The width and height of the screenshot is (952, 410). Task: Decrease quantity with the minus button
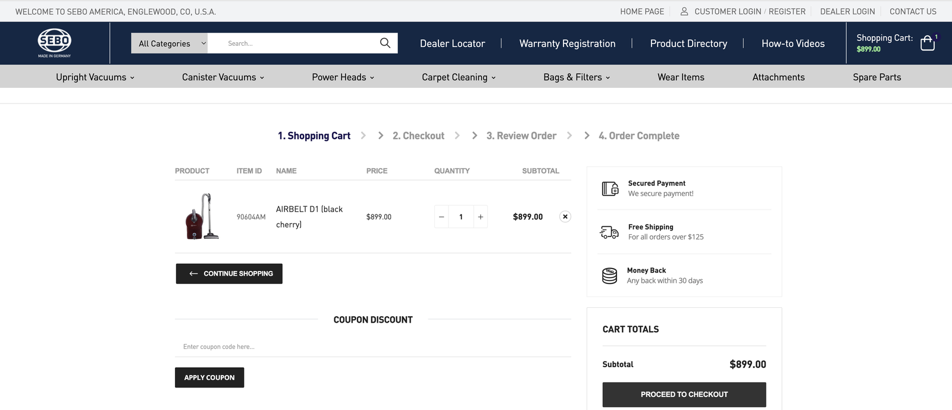(441, 217)
